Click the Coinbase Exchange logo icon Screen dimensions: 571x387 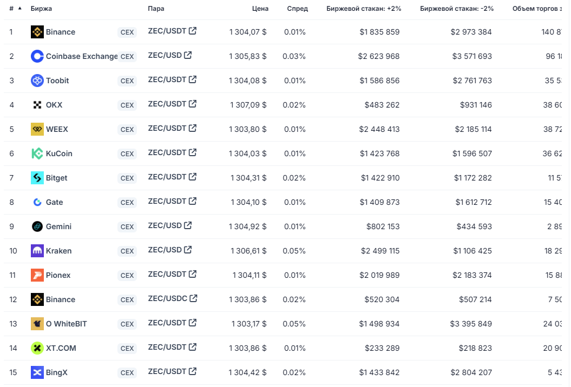click(37, 56)
